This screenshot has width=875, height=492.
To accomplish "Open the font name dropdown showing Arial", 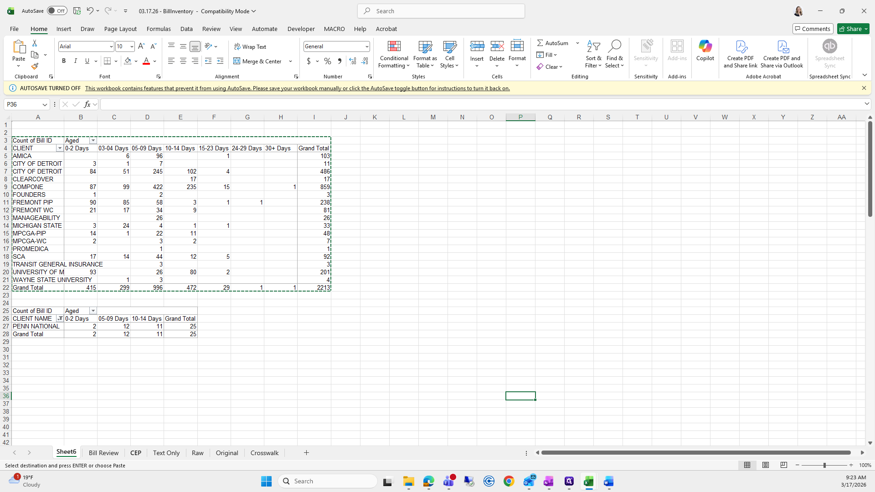I will pos(111,46).
